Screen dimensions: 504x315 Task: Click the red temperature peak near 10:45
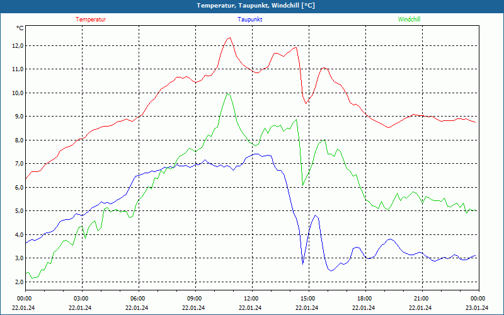[x=229, y=38]
